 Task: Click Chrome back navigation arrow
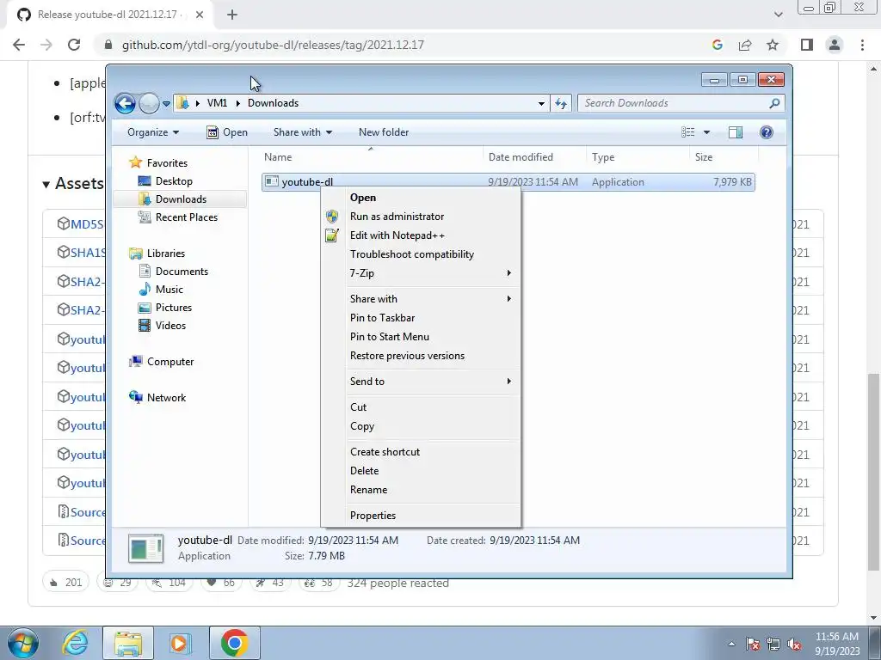tap(19, 45)
